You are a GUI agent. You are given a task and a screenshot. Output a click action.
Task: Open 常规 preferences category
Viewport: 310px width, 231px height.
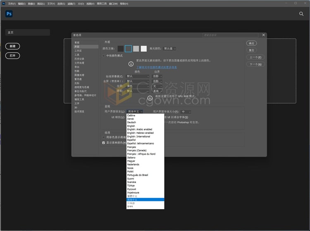(86, 42)
